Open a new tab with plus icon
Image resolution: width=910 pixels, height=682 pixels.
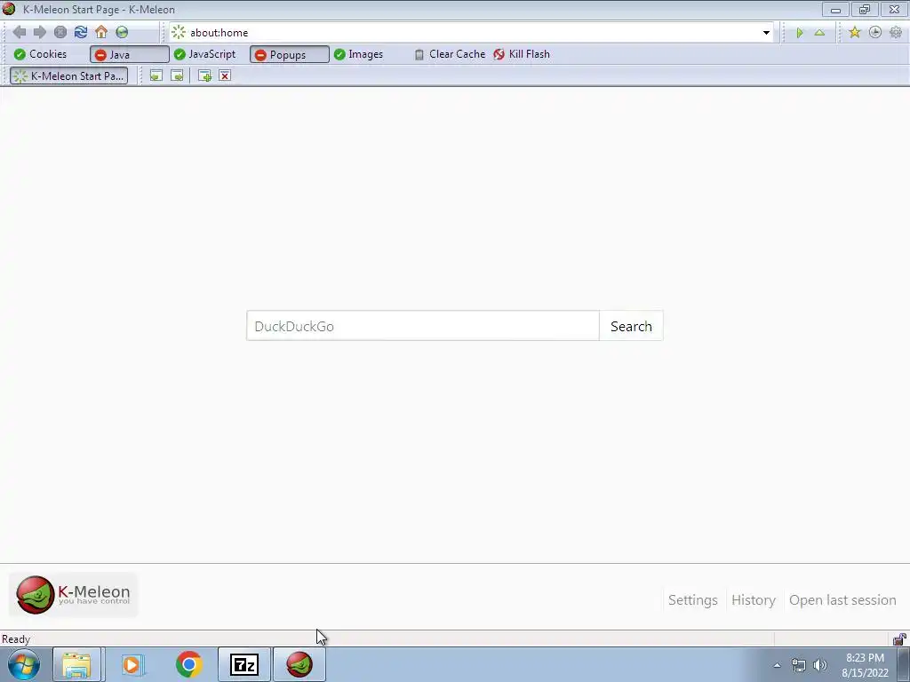(x=204, y=76)
